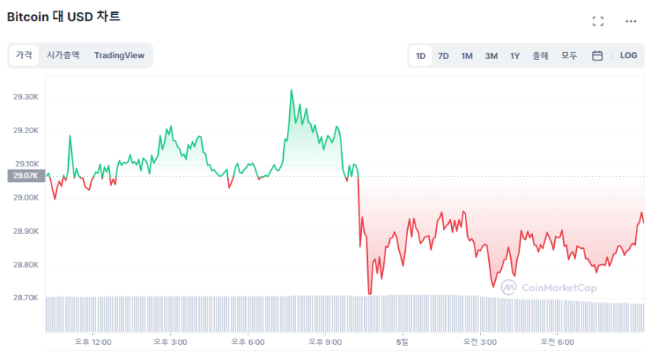Select the 올해 year-to-date range
Image resolution: width=651 pixels, height=351 pixels.
pyautogui.click(x=540, y=55)
